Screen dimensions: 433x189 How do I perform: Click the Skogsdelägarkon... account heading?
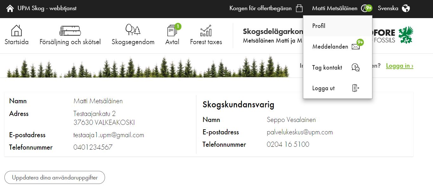tap(273, 31)
